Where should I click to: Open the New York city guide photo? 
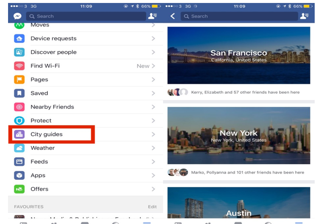[239, 135]
